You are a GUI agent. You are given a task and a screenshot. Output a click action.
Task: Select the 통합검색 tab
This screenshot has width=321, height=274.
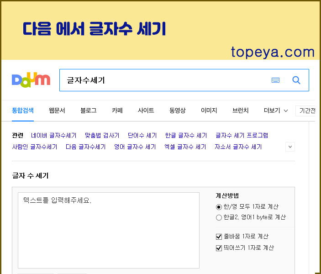point(23,111)
